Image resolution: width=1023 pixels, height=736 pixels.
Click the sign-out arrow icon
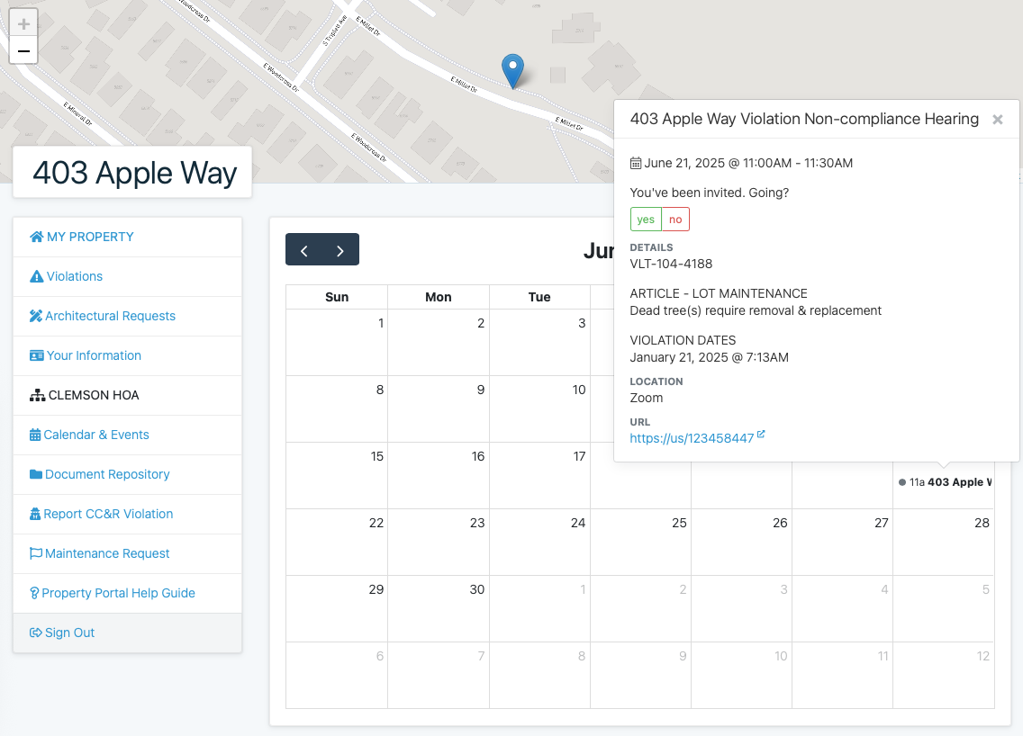coord(36,633)
